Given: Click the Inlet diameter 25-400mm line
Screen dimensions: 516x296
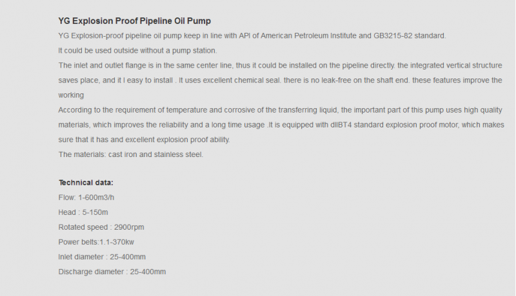Looking at the screenshot, I should click(x=102, y=257).
